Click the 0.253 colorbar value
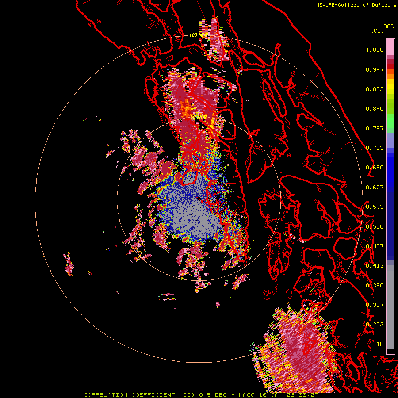This screenshot has width=398, height=398. (375, 325)
